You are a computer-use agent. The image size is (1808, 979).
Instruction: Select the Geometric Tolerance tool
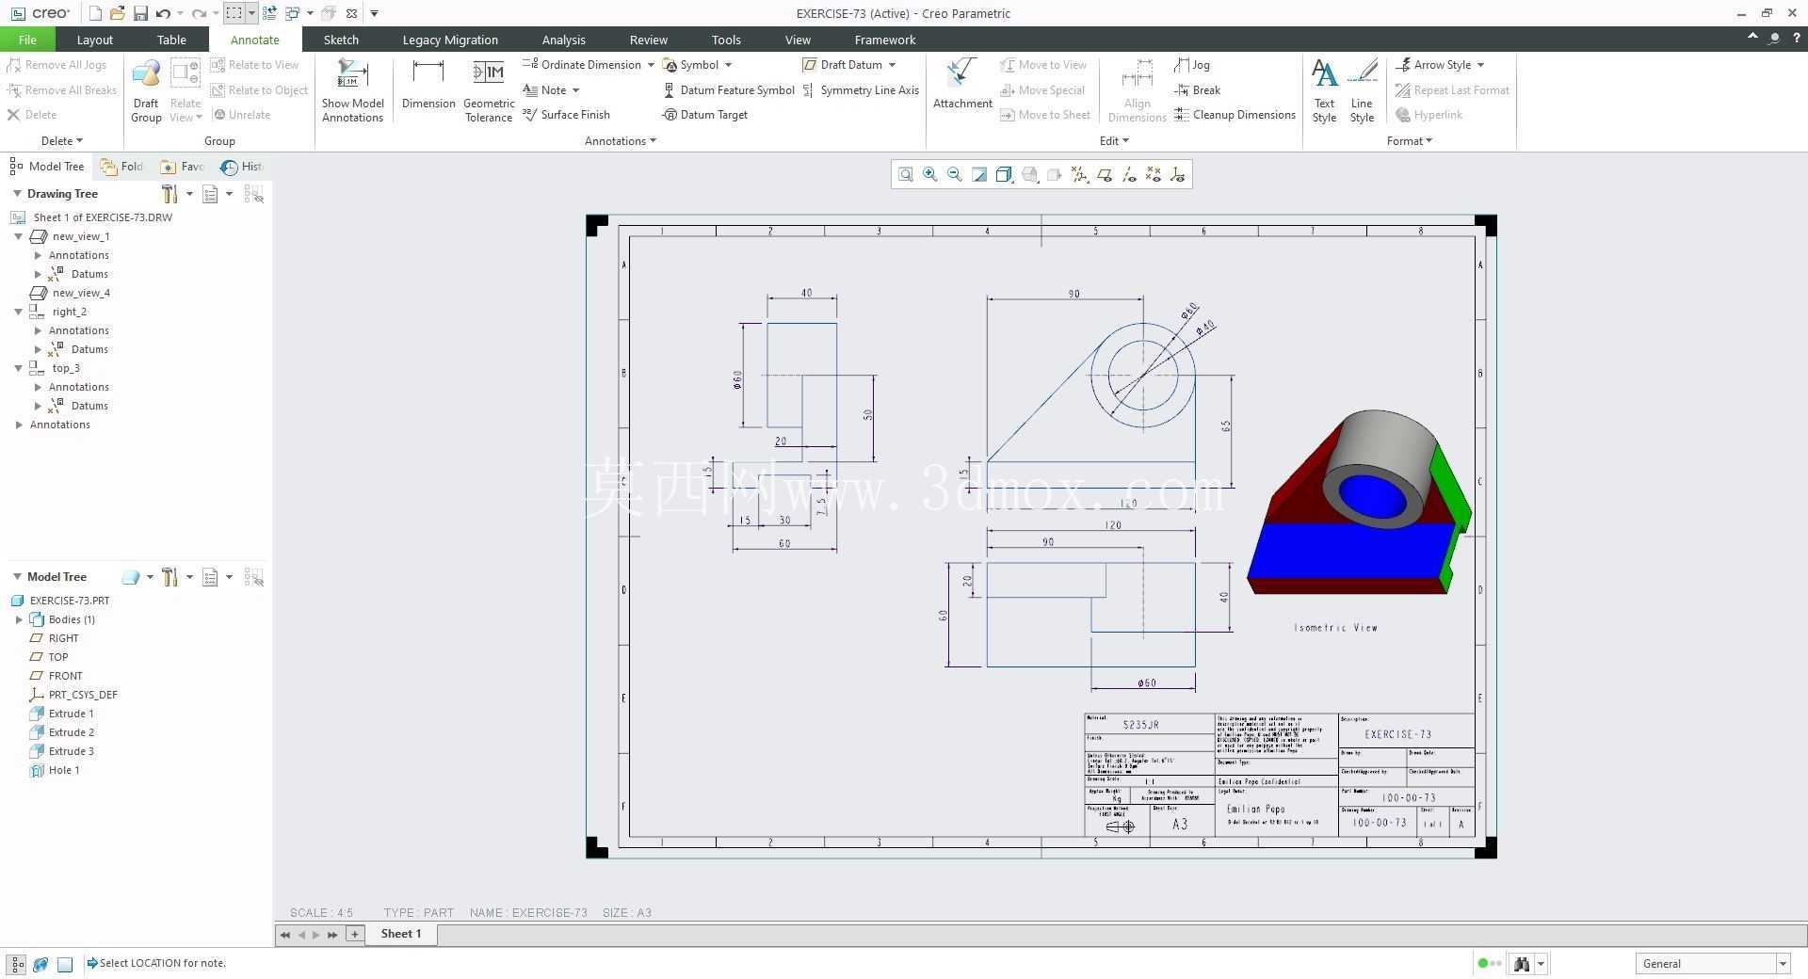(489, 90)
